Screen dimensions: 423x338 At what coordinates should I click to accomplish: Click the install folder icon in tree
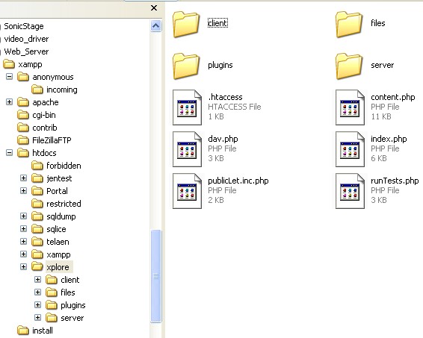[x=23, y=331]
